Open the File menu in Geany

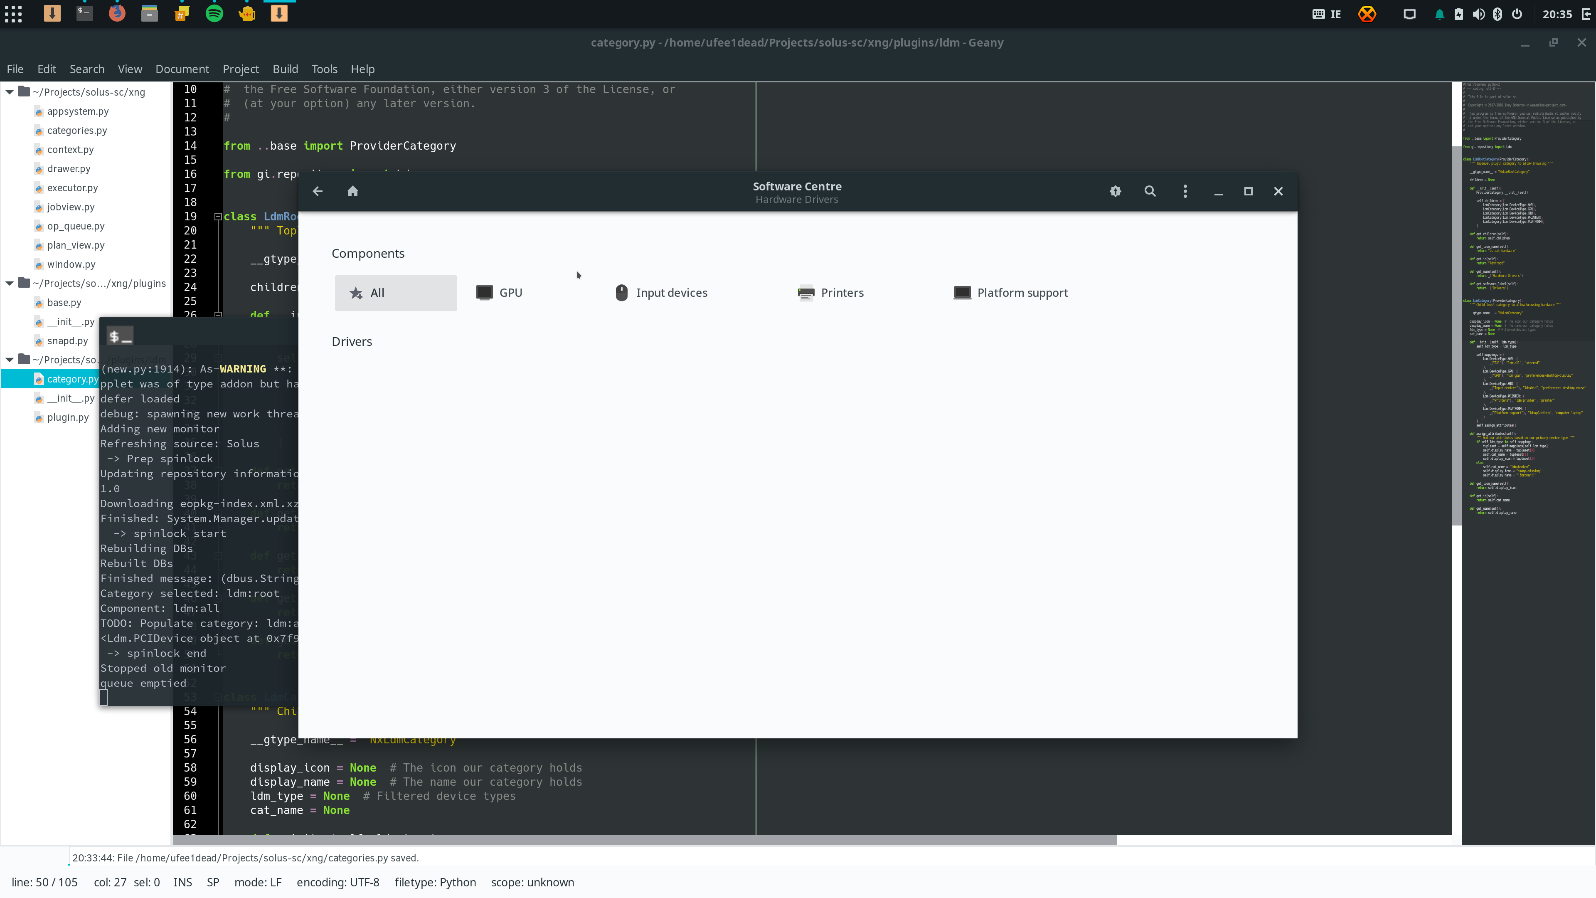(x=15, y=69)
